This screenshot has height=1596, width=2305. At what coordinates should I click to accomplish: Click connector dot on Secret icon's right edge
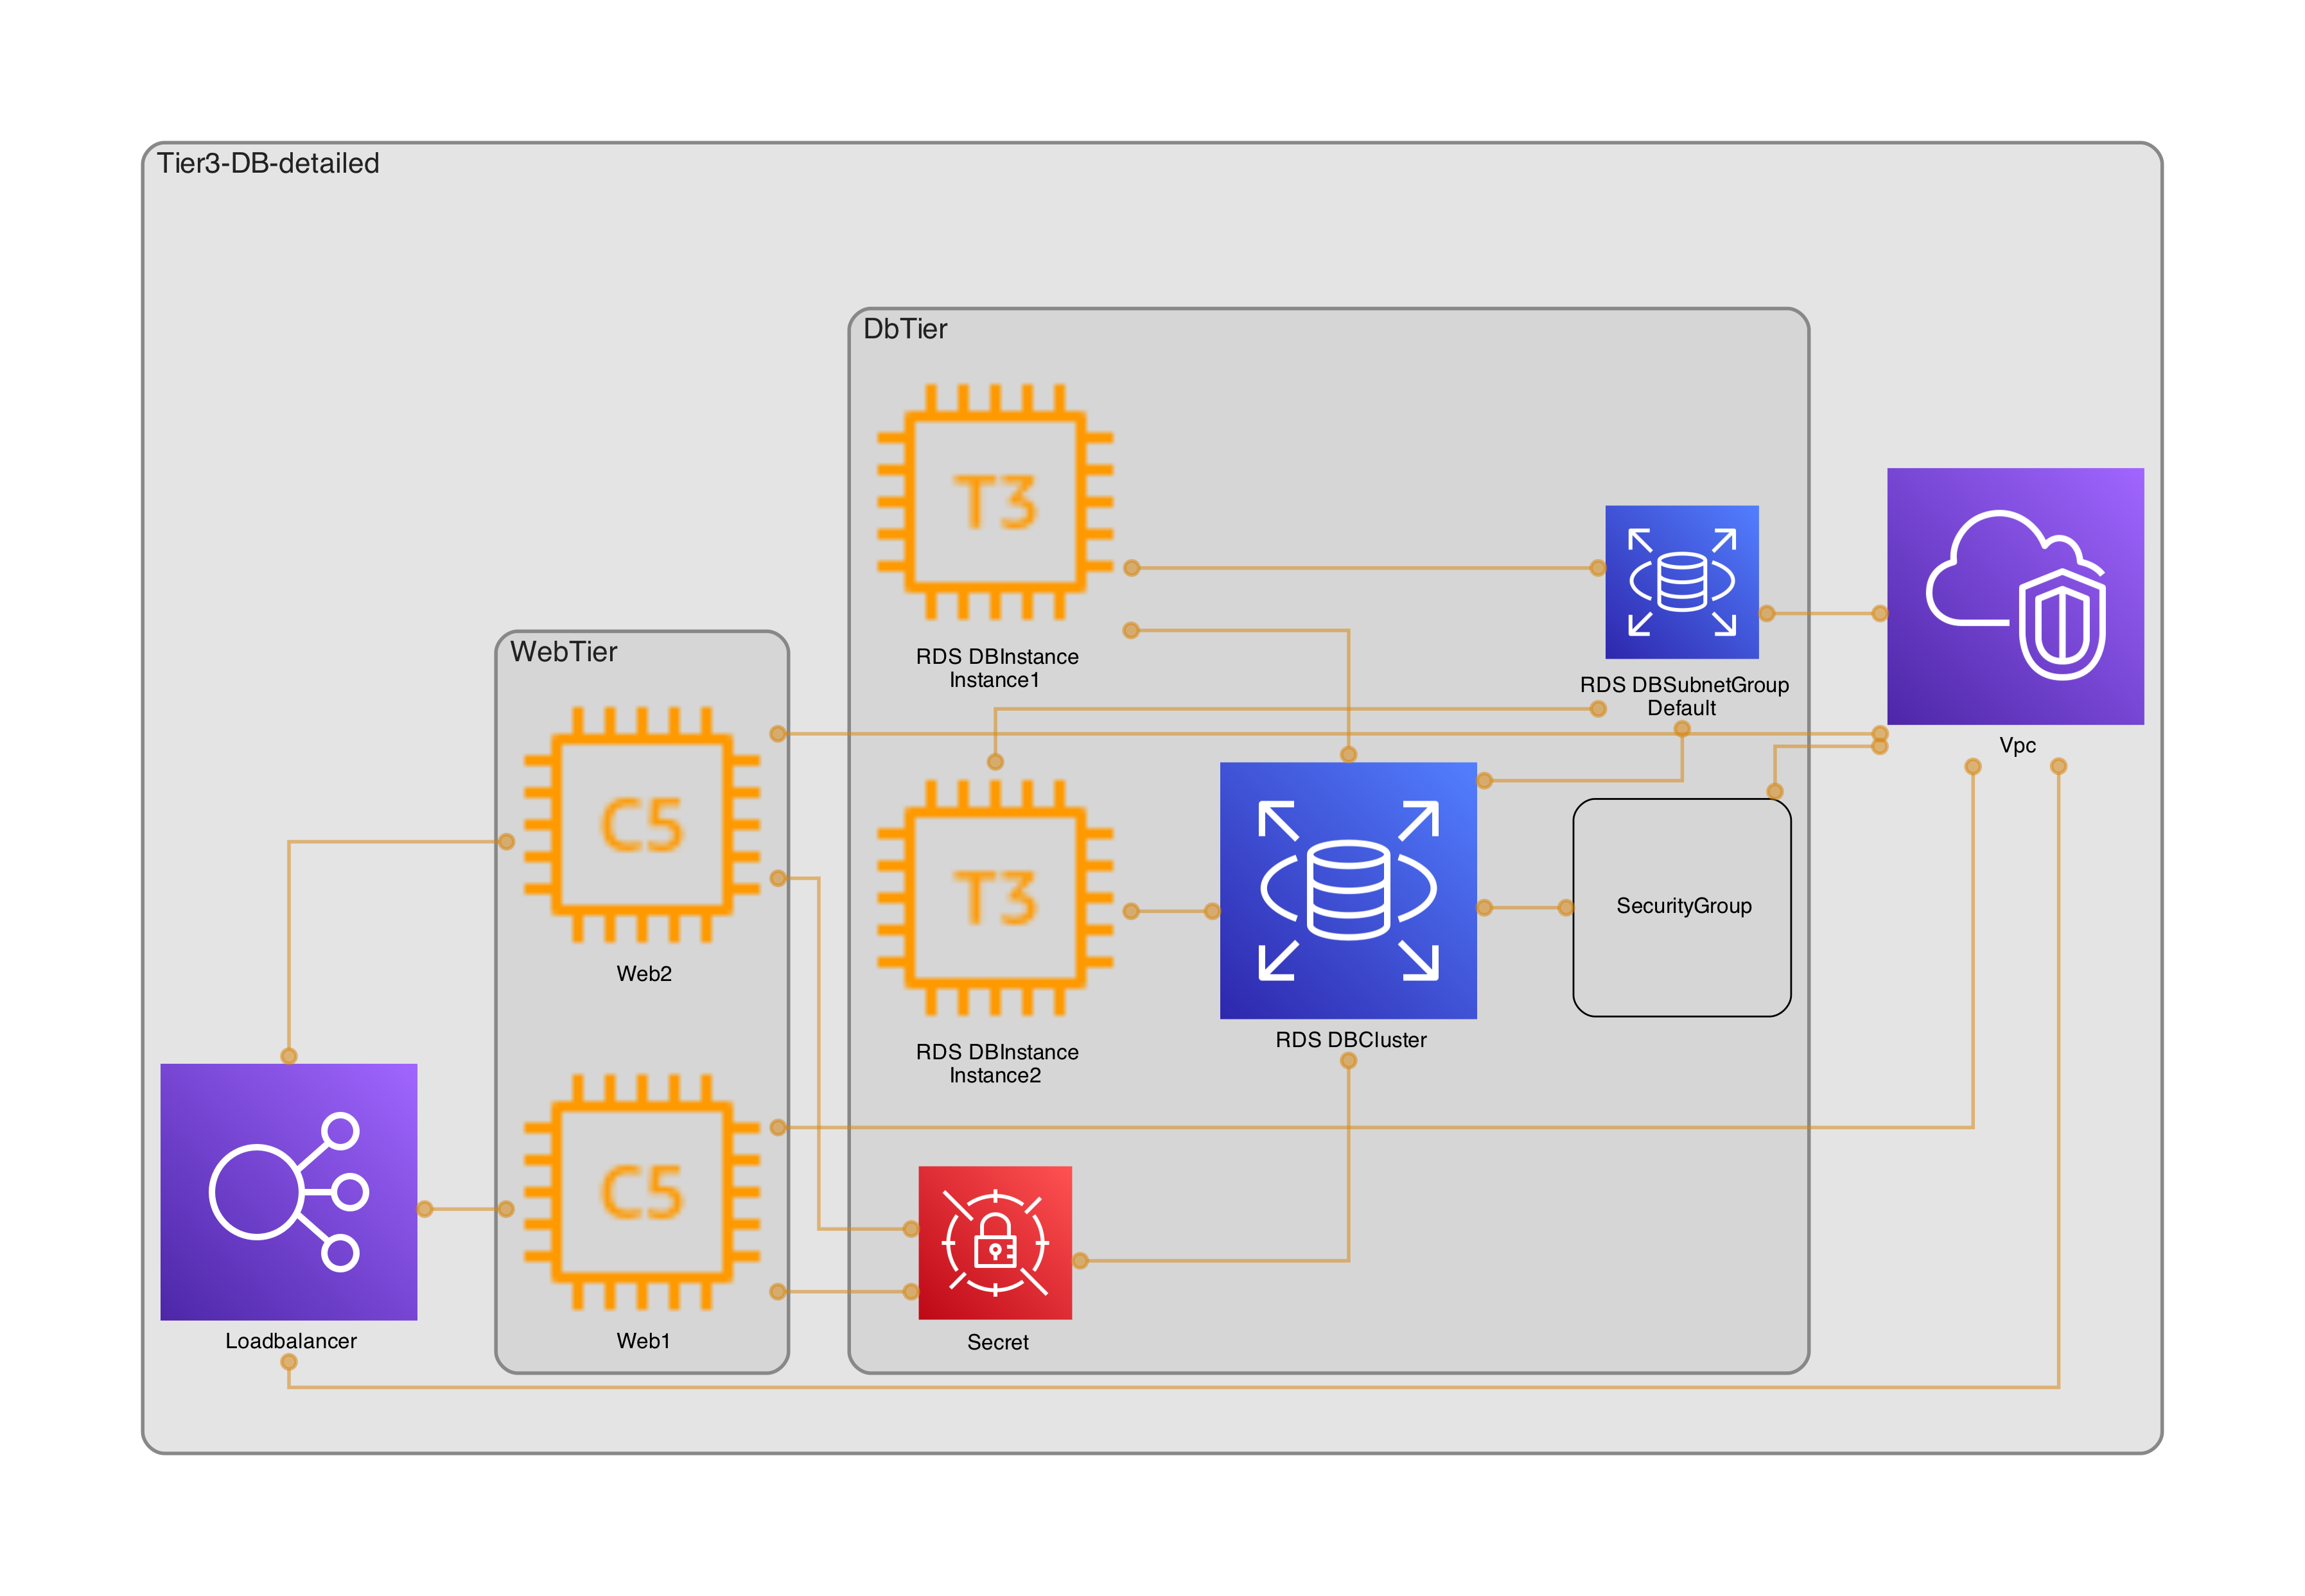[1080, 1261]
